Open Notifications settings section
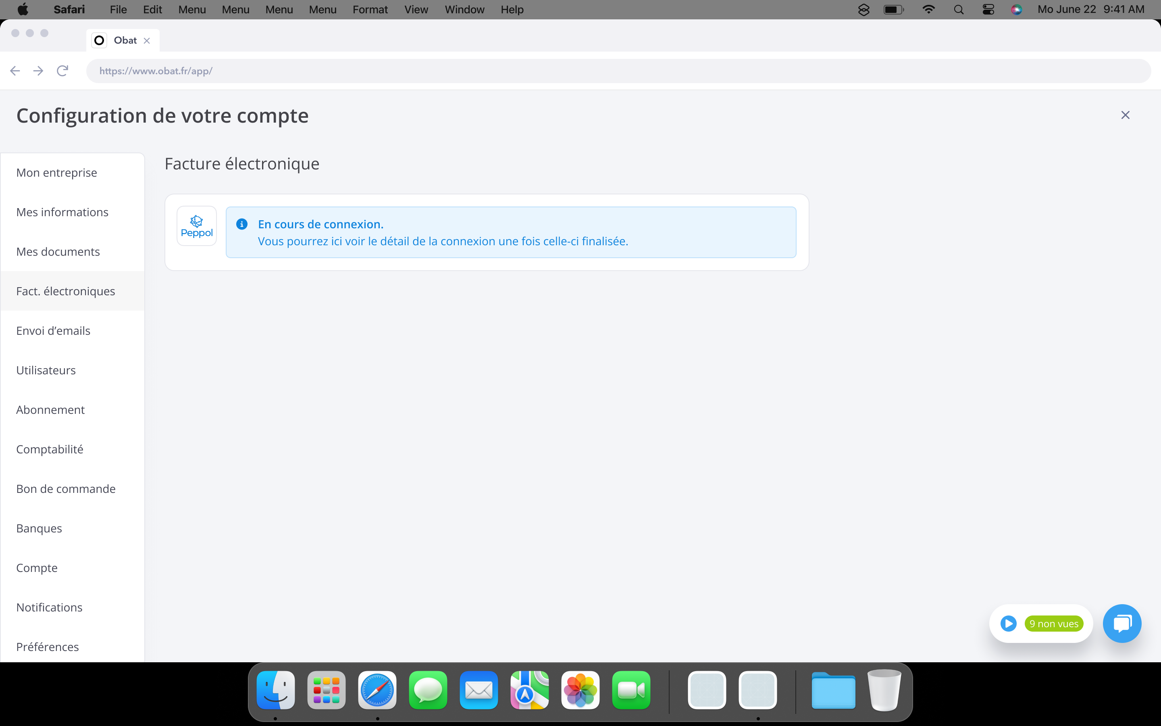Viewport: 1161px width, 726px height. tap(50, 607)
